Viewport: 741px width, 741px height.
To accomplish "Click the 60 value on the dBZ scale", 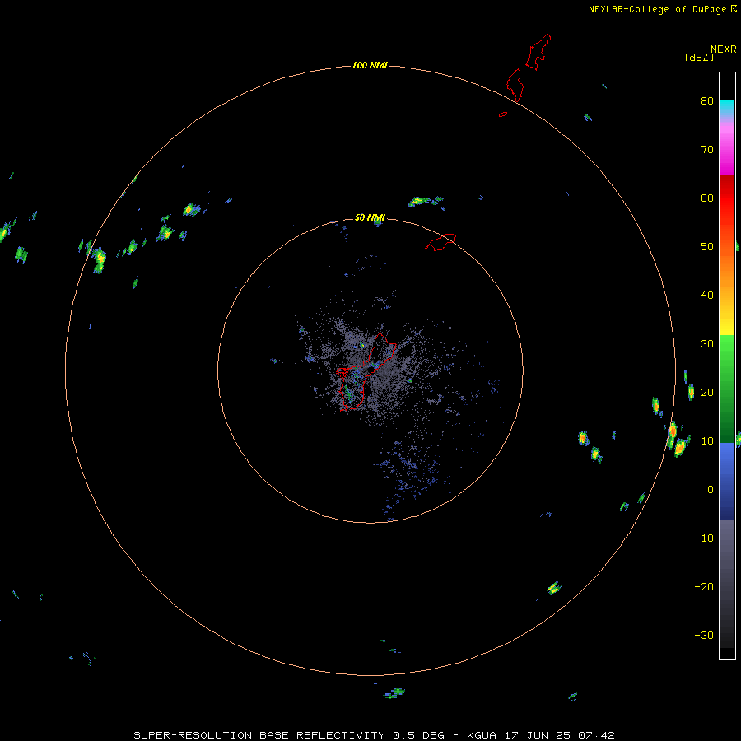I will click(x=707, y=198).
